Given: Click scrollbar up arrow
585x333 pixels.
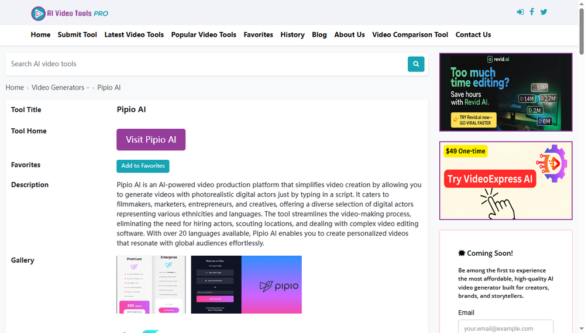Looking at the screenshot, I should 581,3.
